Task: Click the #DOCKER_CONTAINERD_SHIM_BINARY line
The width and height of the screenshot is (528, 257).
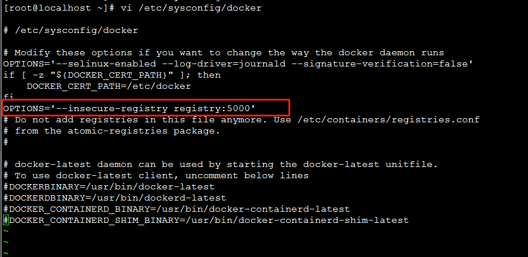Action: 206,220
